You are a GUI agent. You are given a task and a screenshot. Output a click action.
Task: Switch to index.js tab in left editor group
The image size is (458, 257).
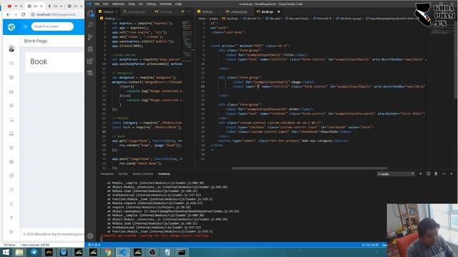coord(108,11)
